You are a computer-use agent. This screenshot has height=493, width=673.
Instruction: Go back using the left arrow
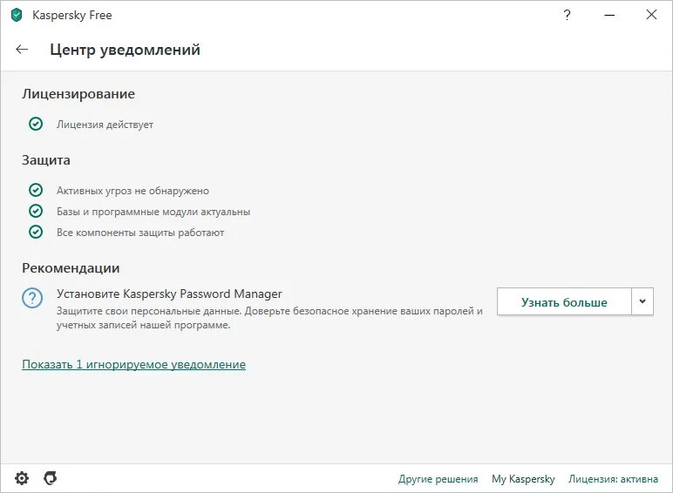pyautogui.click(x=22, y=50)
